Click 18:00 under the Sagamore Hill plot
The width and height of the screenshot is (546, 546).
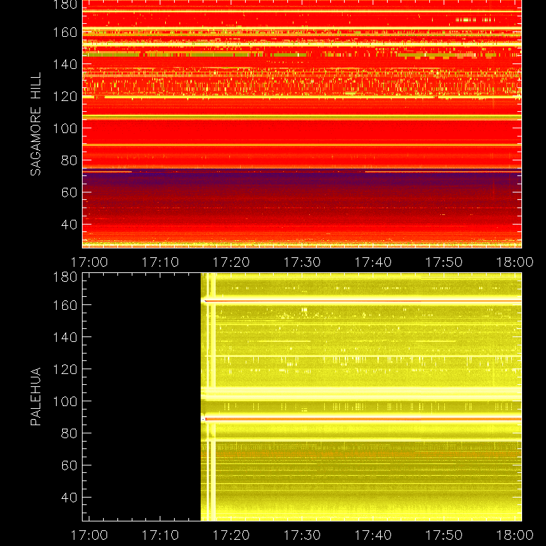click(515, 262)
